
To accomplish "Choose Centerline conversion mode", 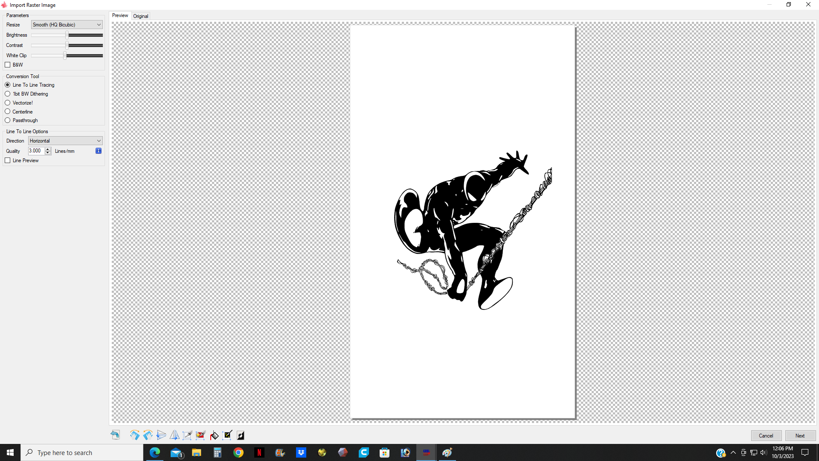I will click(x=8, y=111).
